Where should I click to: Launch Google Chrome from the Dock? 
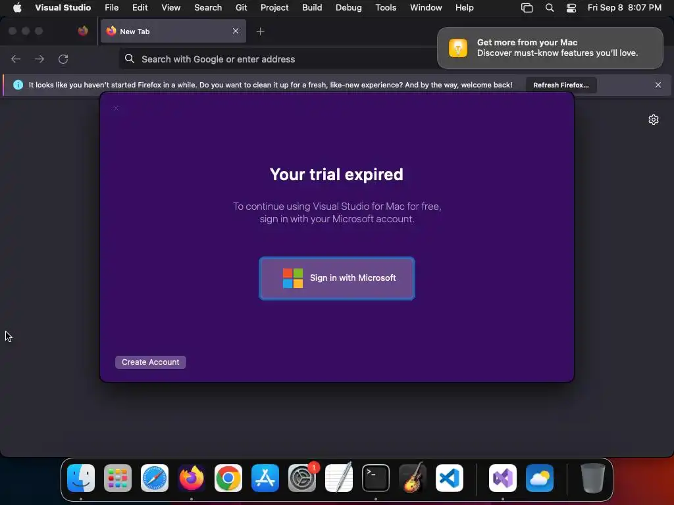(228, 478)
